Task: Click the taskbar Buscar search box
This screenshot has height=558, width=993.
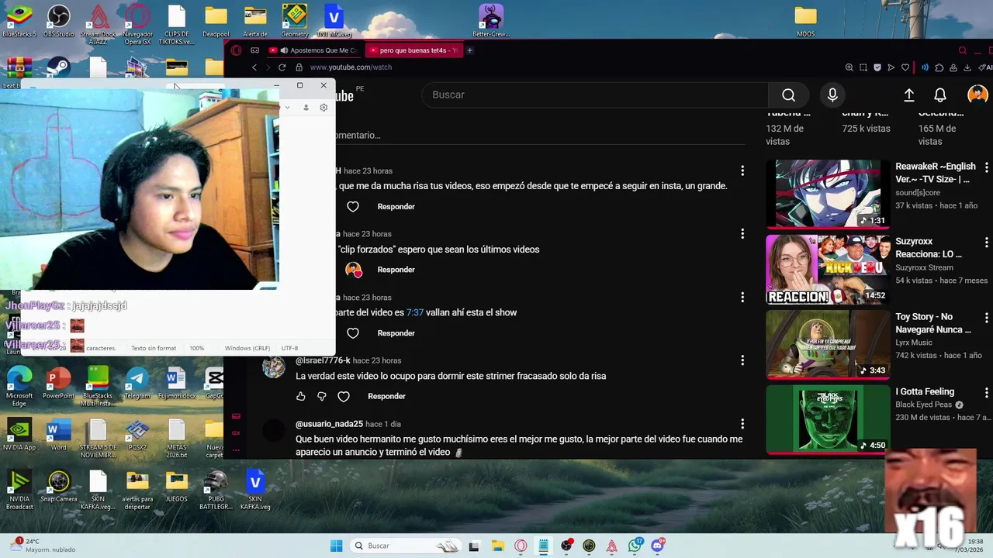Action: tap(405, 546)
